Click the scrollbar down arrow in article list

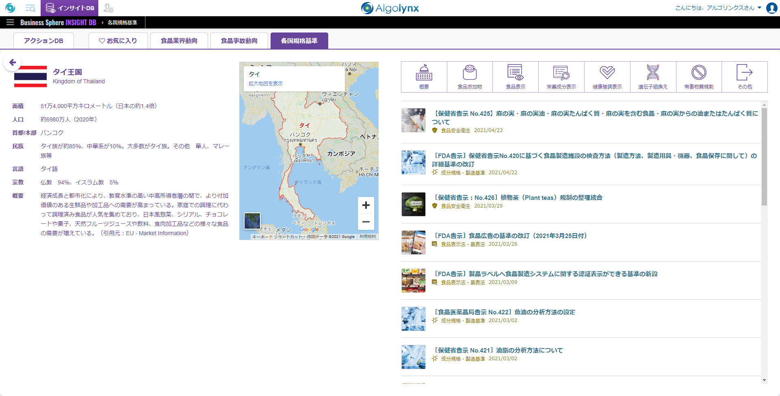pyautogui.click(x=764, y=380)
